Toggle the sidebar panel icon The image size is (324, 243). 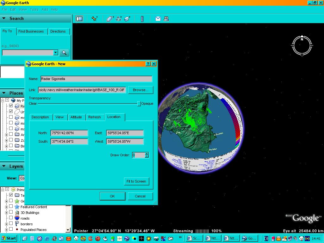[x=79, y=19]
